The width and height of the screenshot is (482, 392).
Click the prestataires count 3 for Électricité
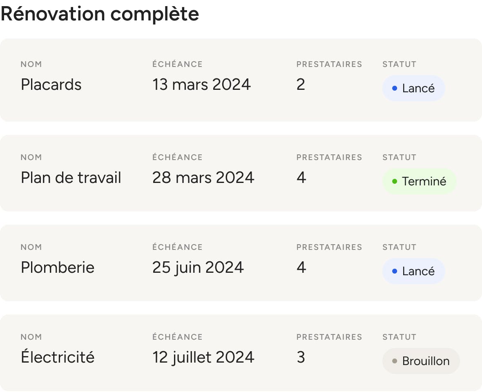point(301,357)
